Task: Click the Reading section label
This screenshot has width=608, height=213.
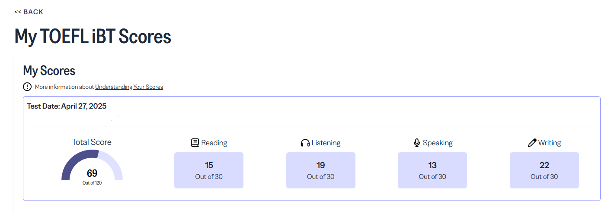Action: coord(214,143)
